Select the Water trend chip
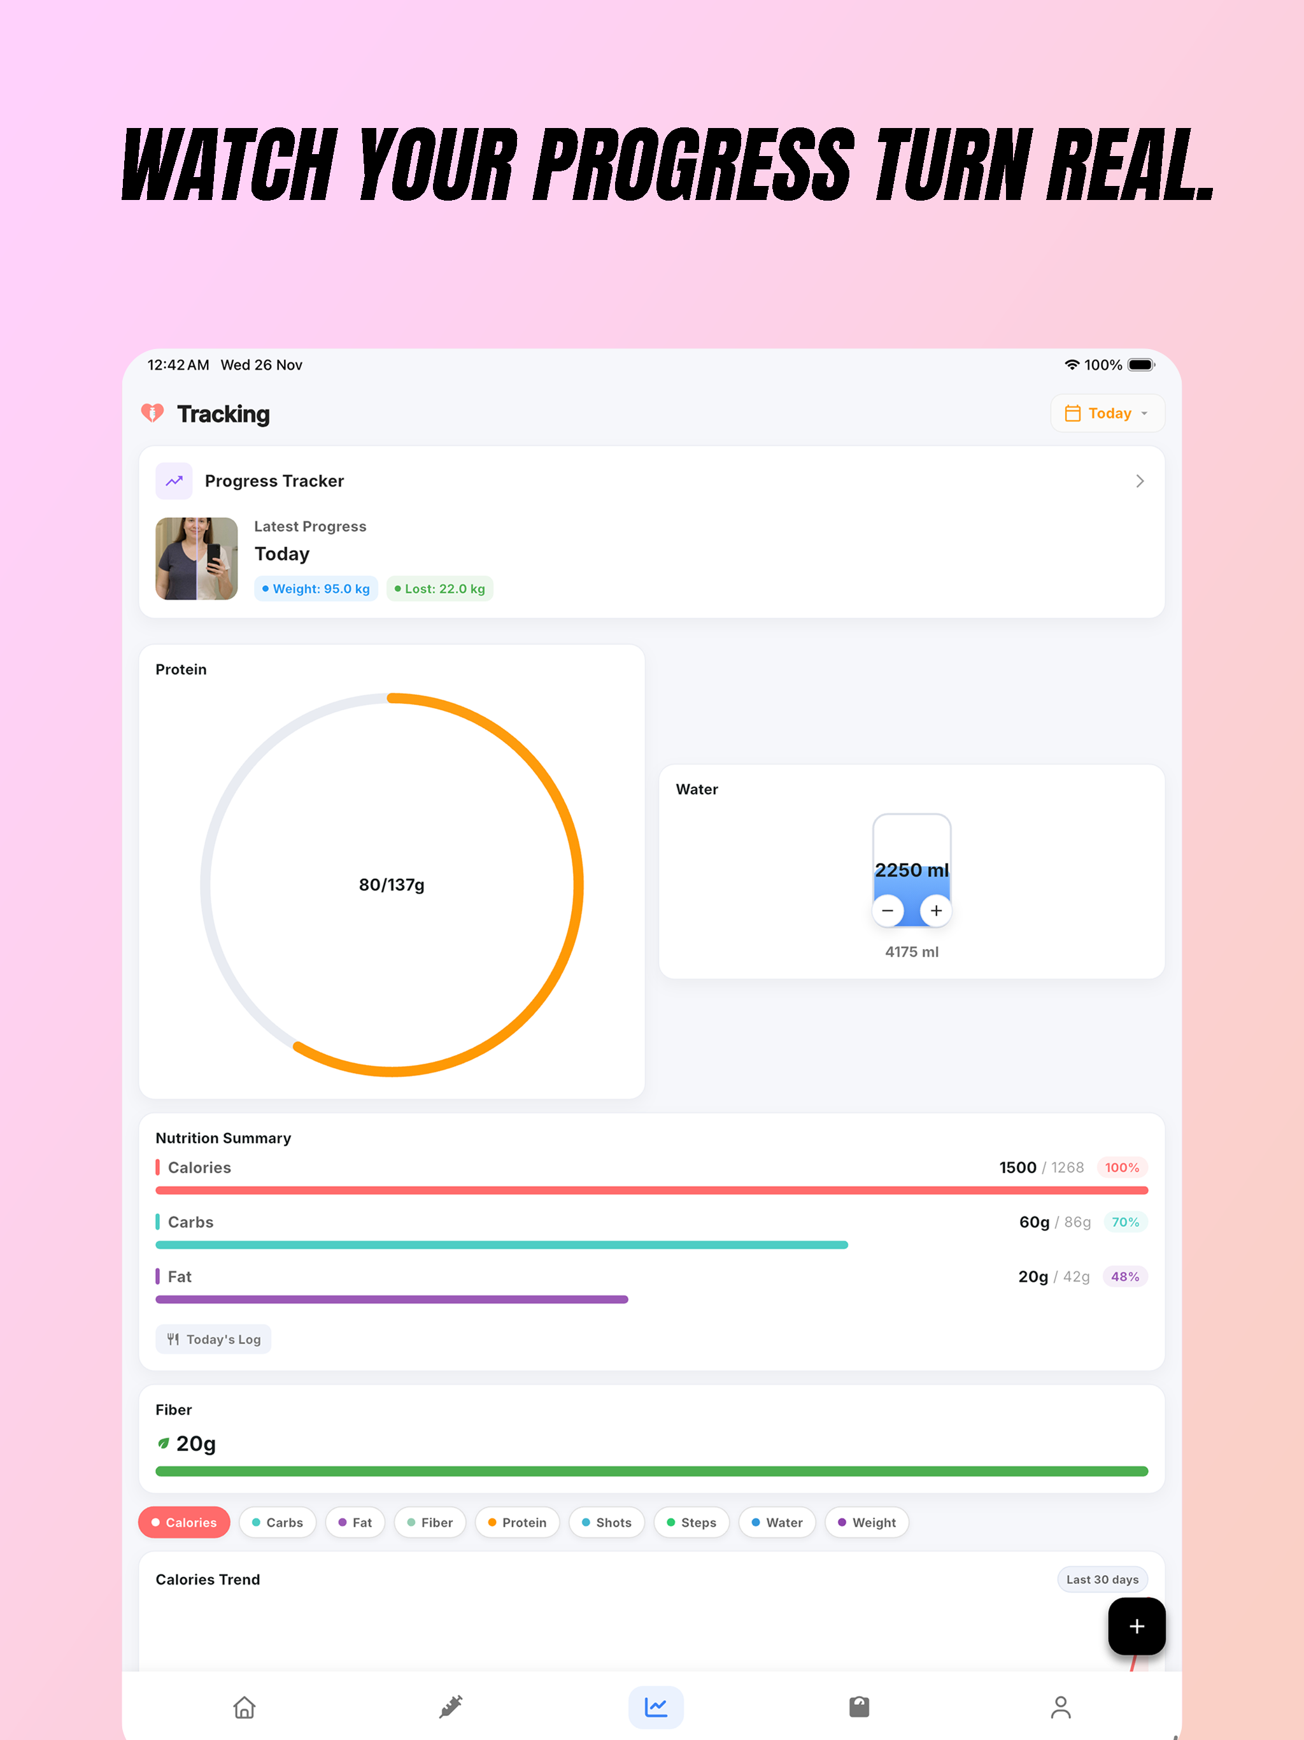The height and width of the screenshot is (1740, 1304). click(x=777, y=1522)
